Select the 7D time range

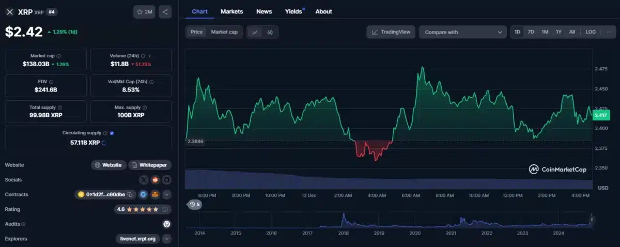531,32
